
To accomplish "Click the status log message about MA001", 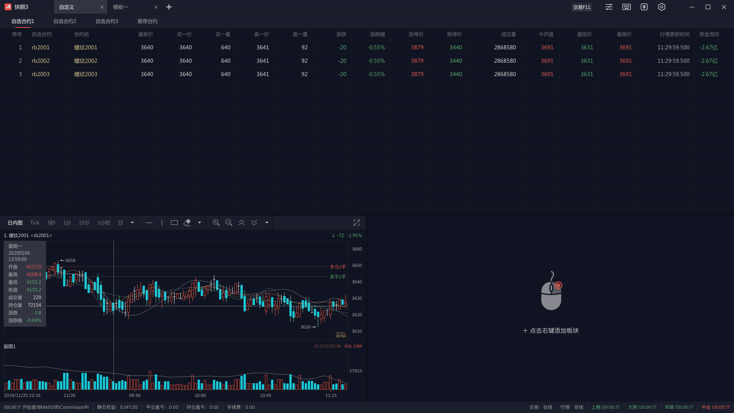I will (x=46, y=407).
